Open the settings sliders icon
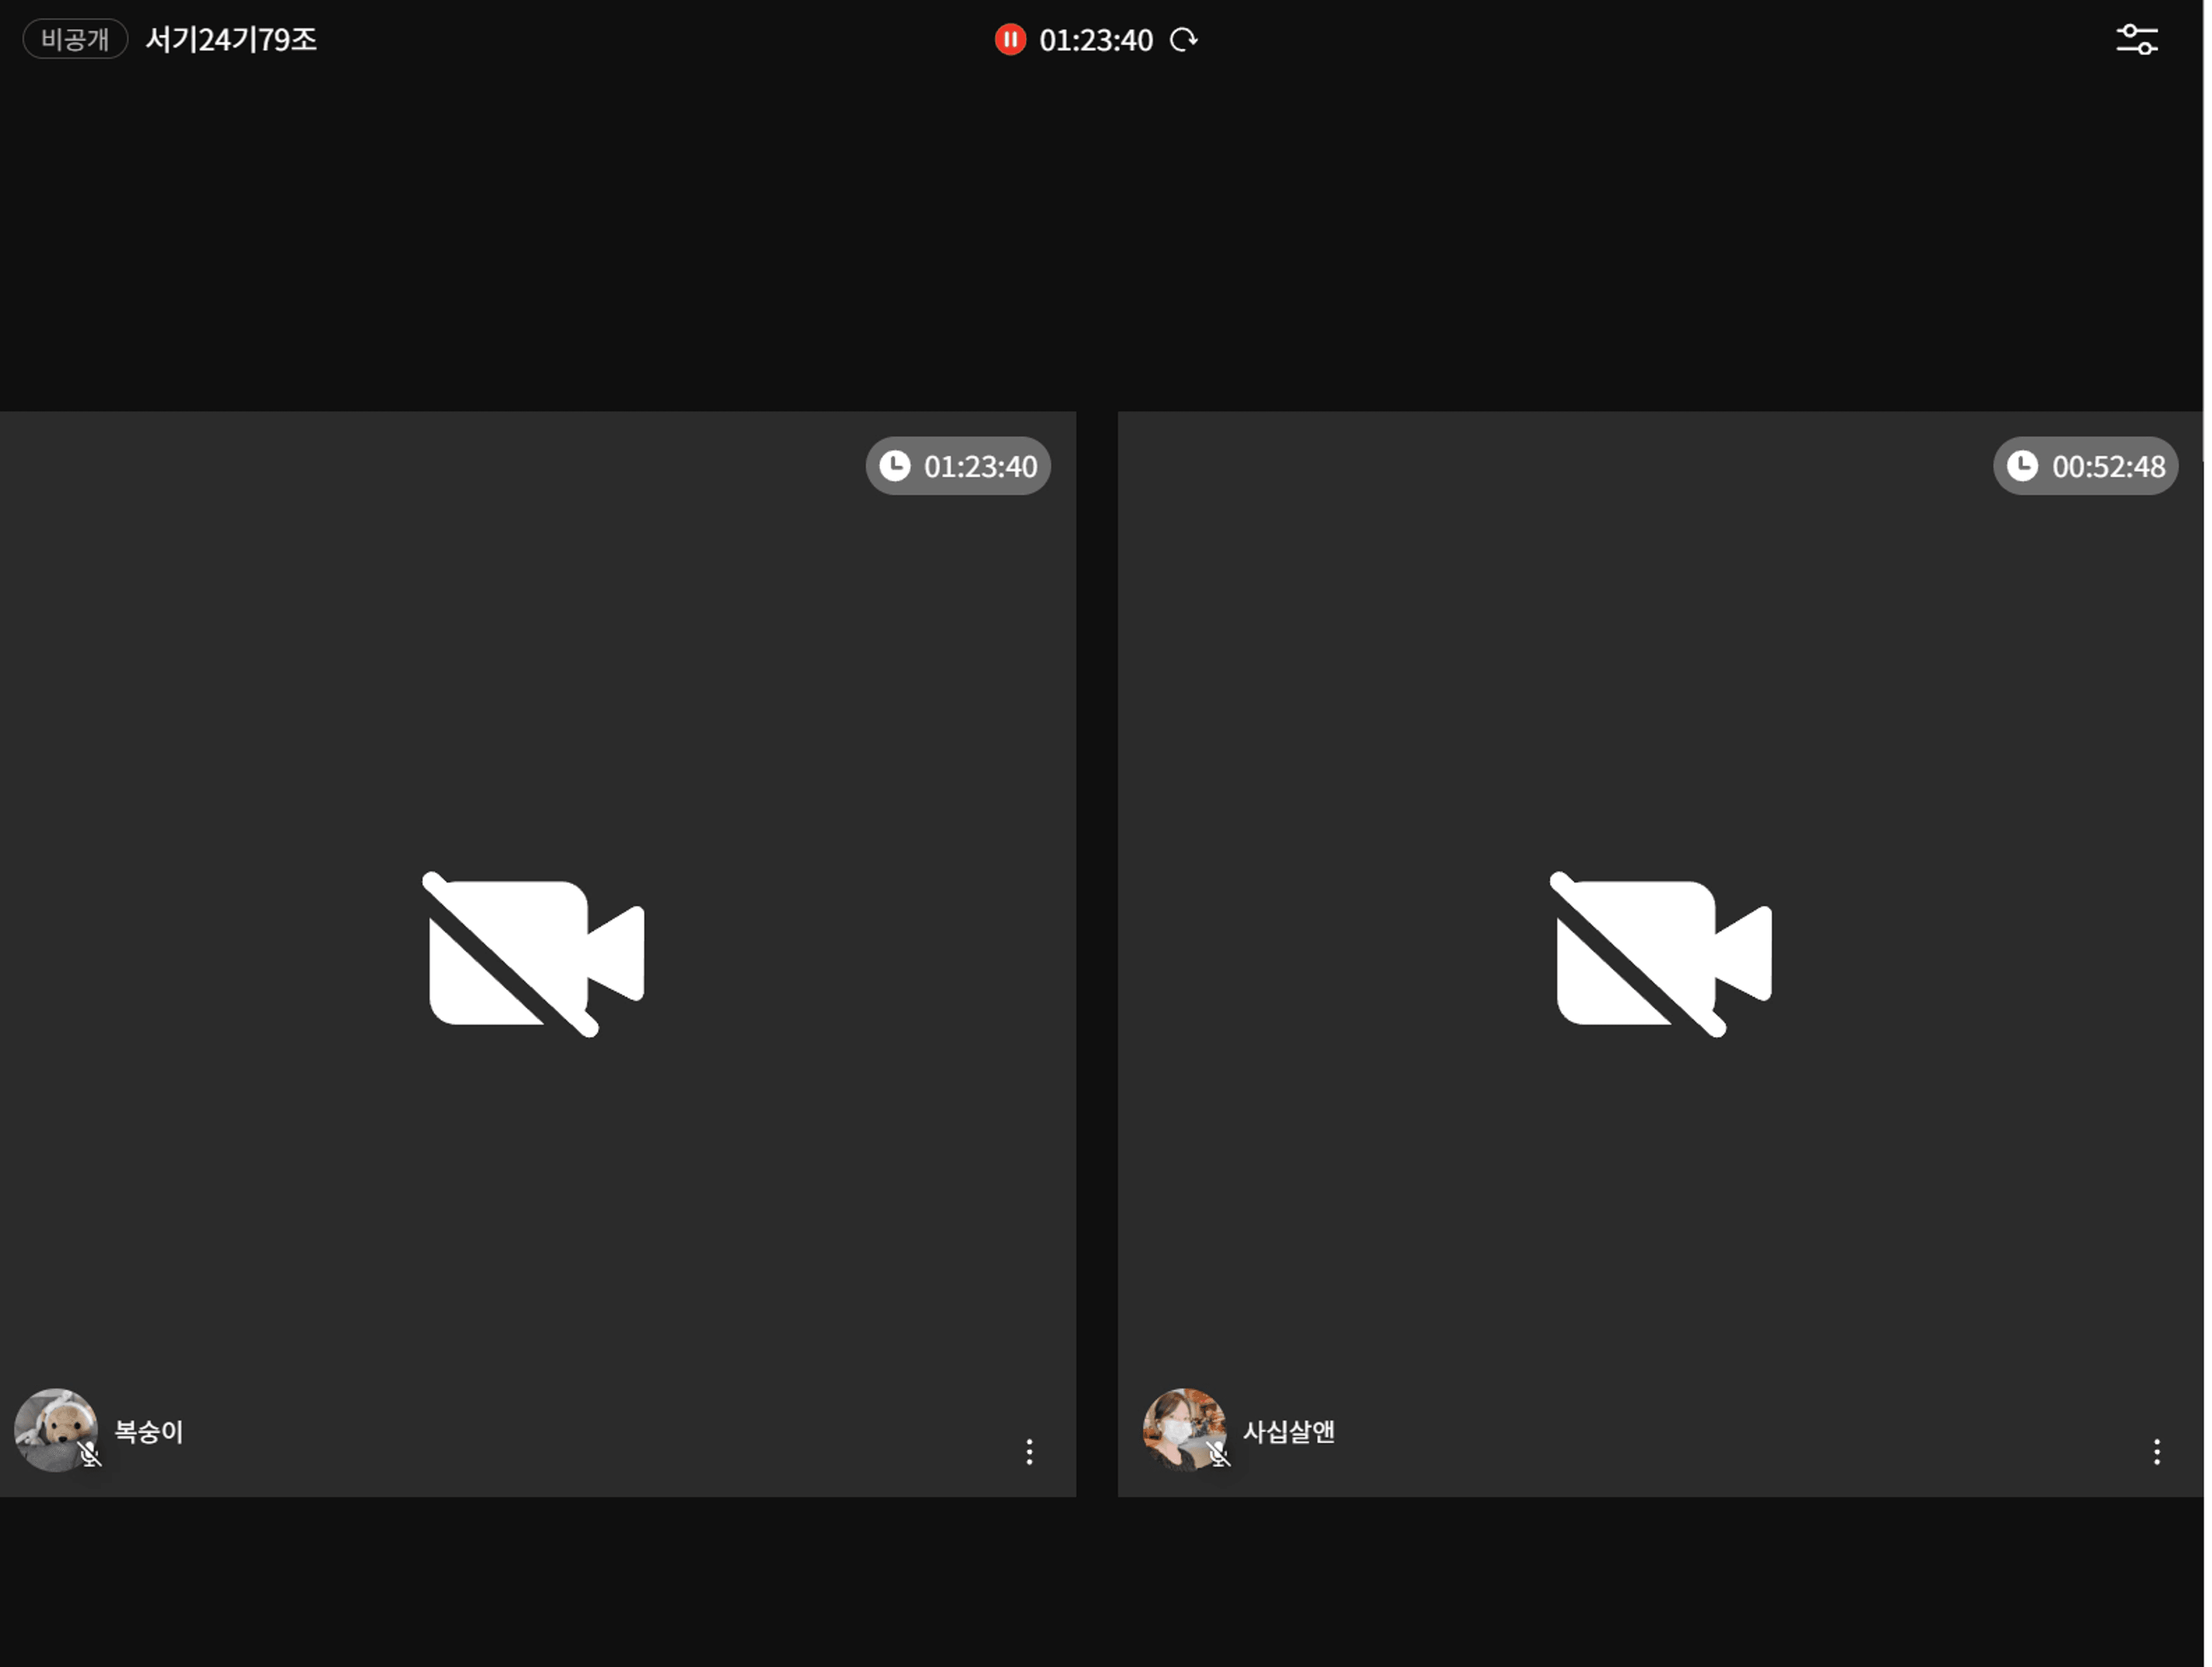This screenshot has height=1667, width=2212. point(2136,40)
